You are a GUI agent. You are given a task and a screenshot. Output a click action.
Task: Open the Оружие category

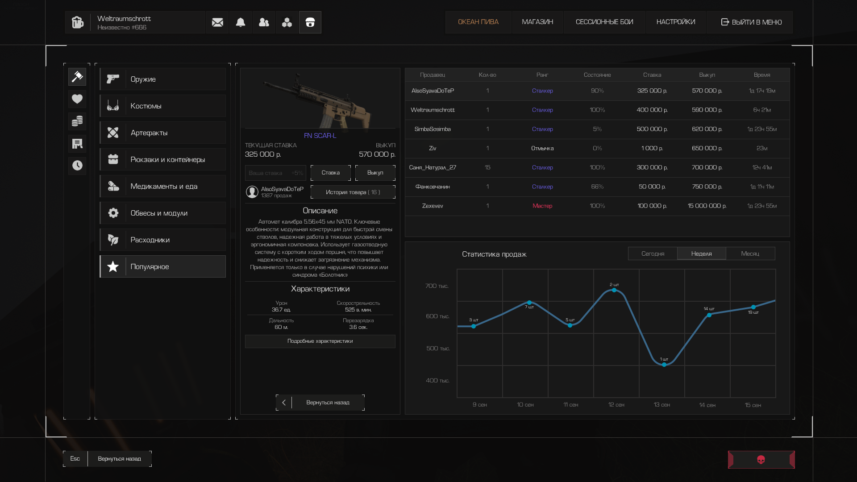pyautogui.click(x=163, y=79)
